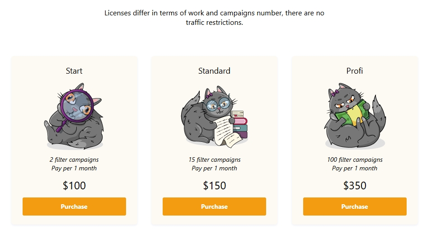The width and height of the screenshot is (422, 230).
Task: Purchase the Standard license for $150
Action: (x=214, y=207)
